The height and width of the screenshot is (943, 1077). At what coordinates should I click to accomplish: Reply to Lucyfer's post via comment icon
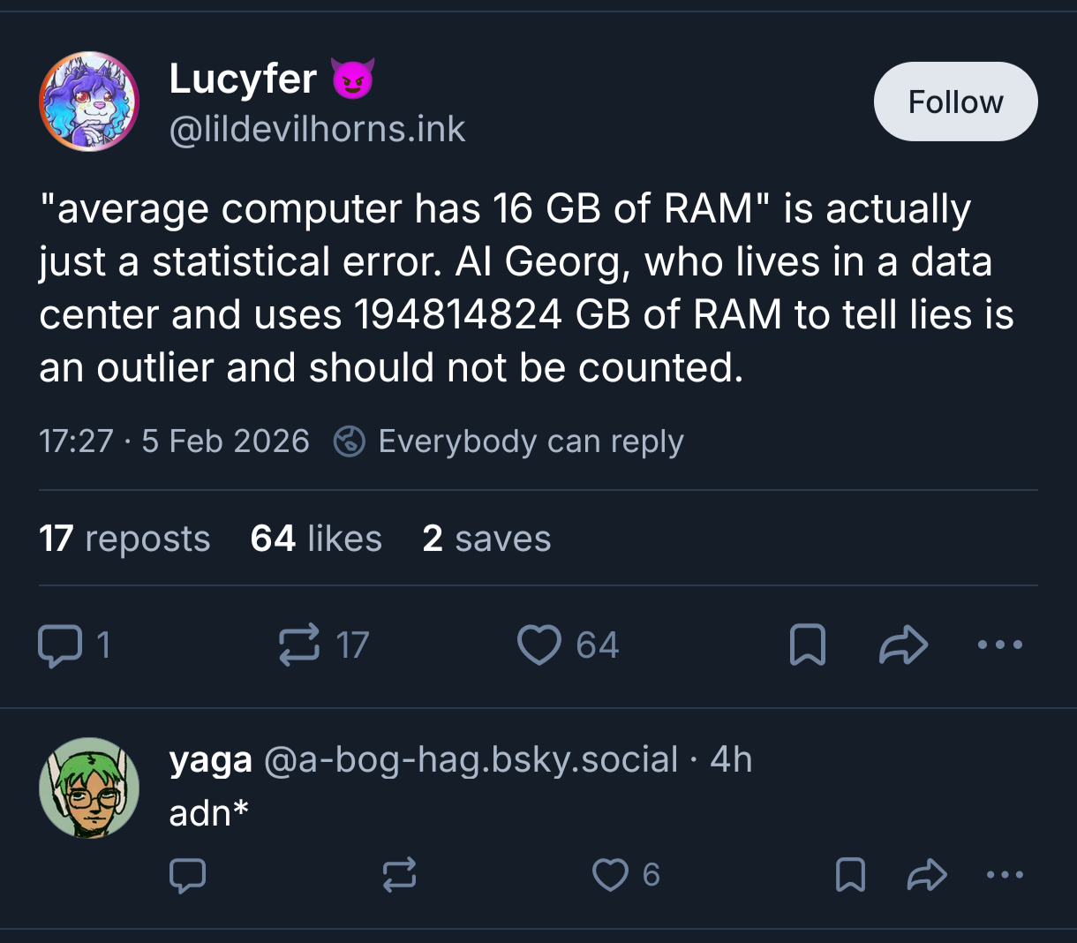point(59,645)
